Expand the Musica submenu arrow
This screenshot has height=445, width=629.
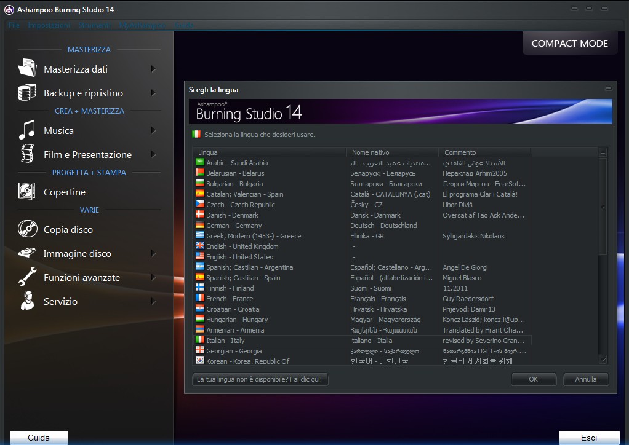[153, 130]
